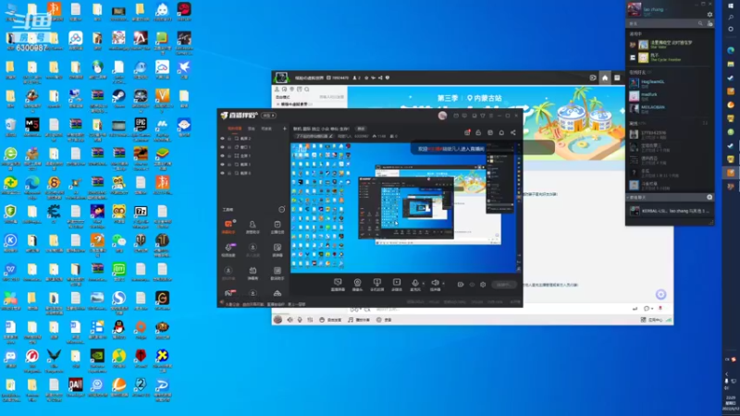
Task: Go to home icon in the voice chat window header
Action: tap(605, 78)
